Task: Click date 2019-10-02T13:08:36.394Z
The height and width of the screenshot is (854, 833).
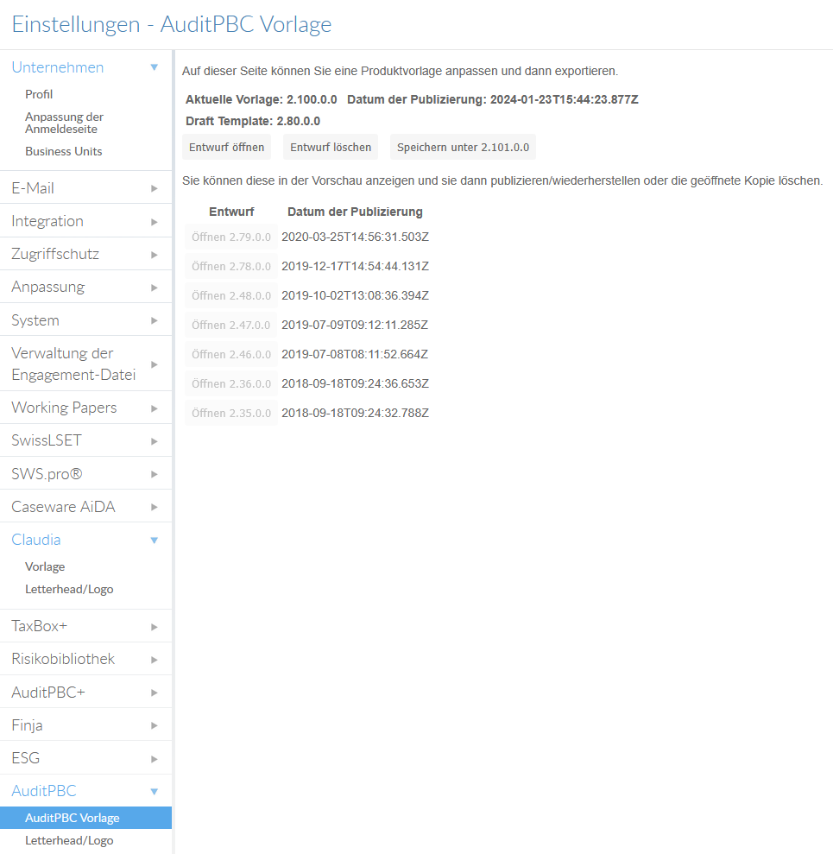Action: click(x=355, y=295)
